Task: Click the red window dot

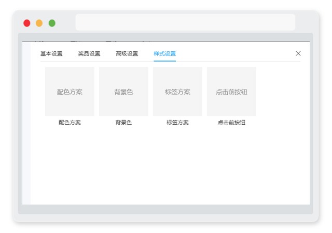Action: click(27, 23)
